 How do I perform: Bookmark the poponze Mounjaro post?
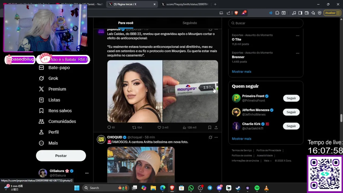point(210,128)
